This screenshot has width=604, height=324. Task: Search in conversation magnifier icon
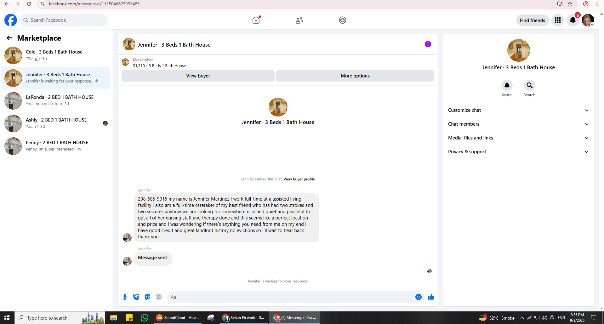530,85
